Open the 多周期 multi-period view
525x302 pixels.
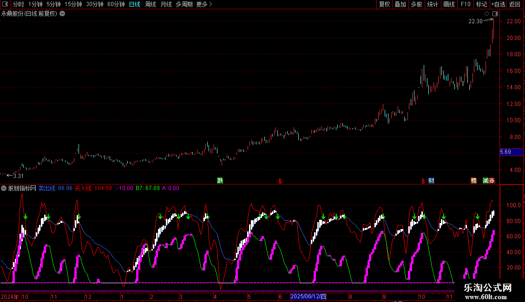pos(184,4)
